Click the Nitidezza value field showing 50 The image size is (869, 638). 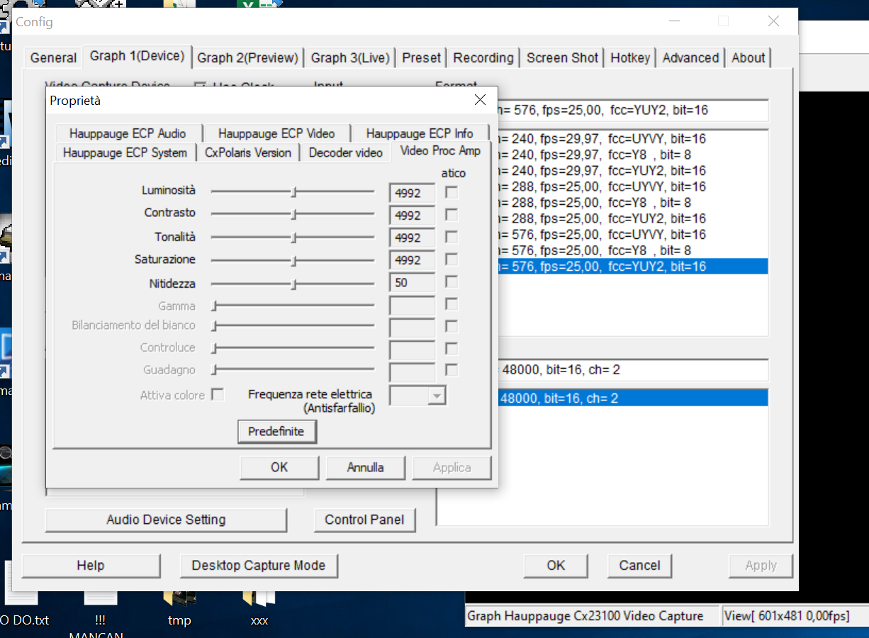[x=412, y=283]
